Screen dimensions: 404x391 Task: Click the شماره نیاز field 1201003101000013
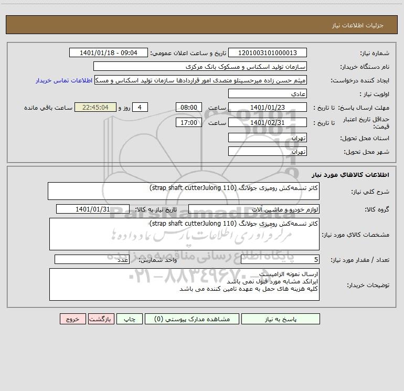[x=268, y=52]
